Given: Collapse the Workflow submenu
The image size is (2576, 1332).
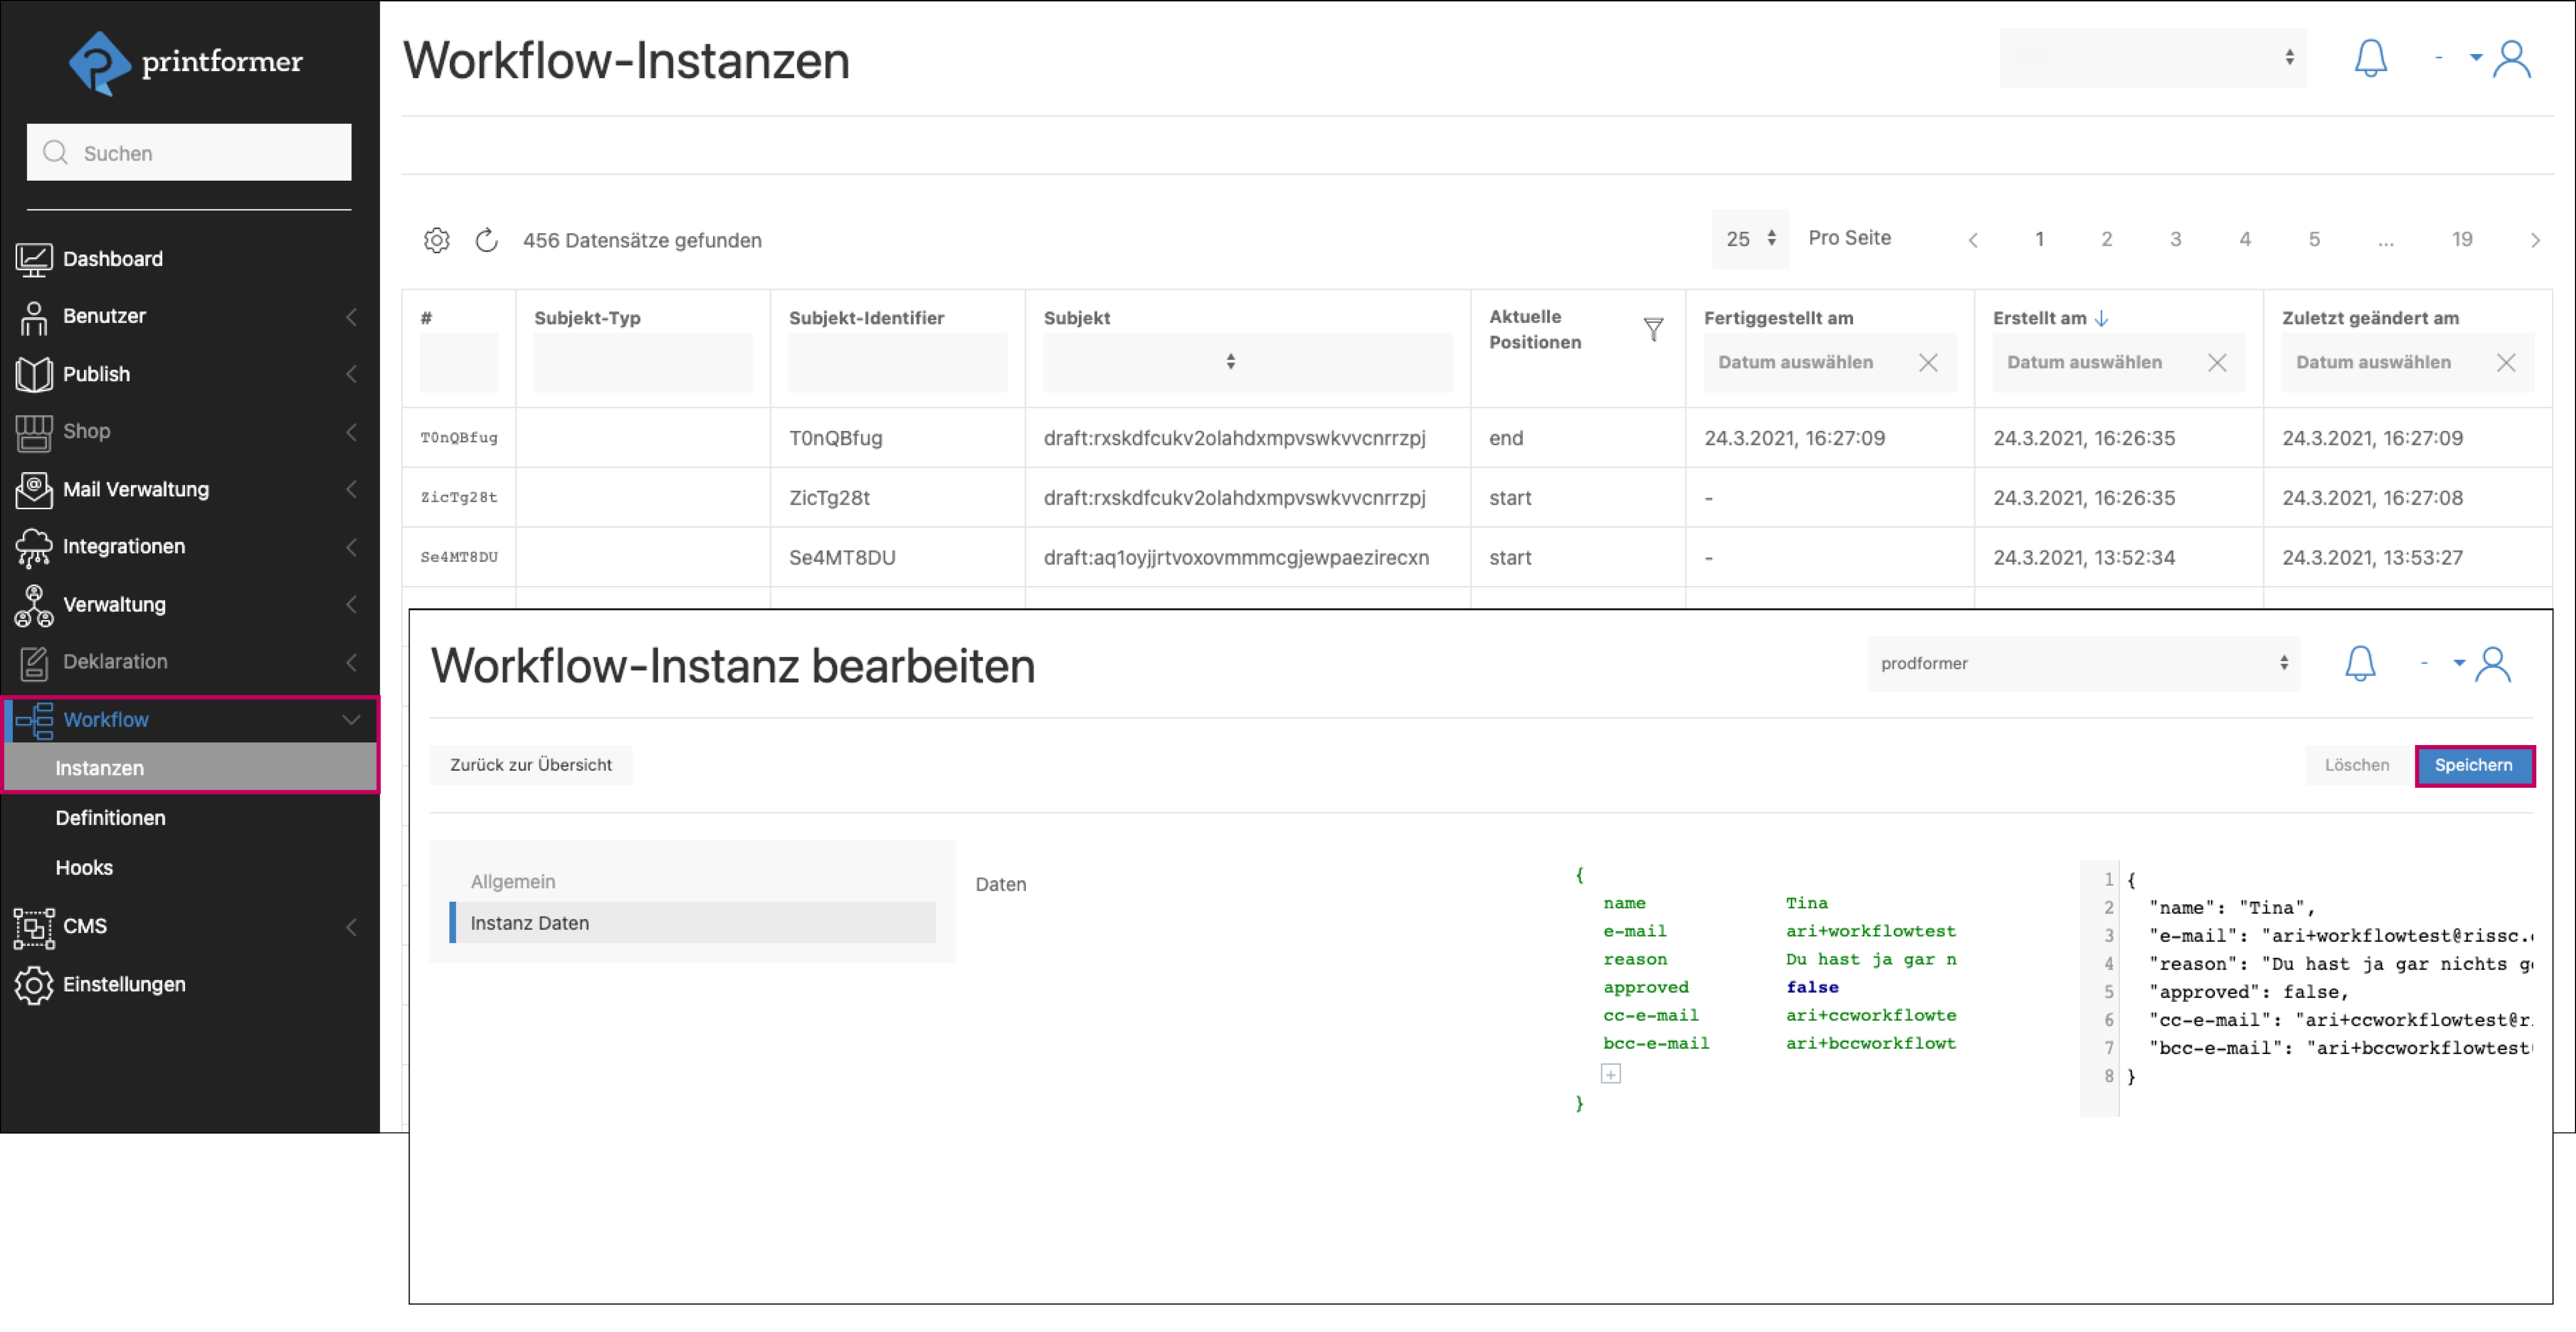Looking at the screenshot, I should click(x=350, y=719).
